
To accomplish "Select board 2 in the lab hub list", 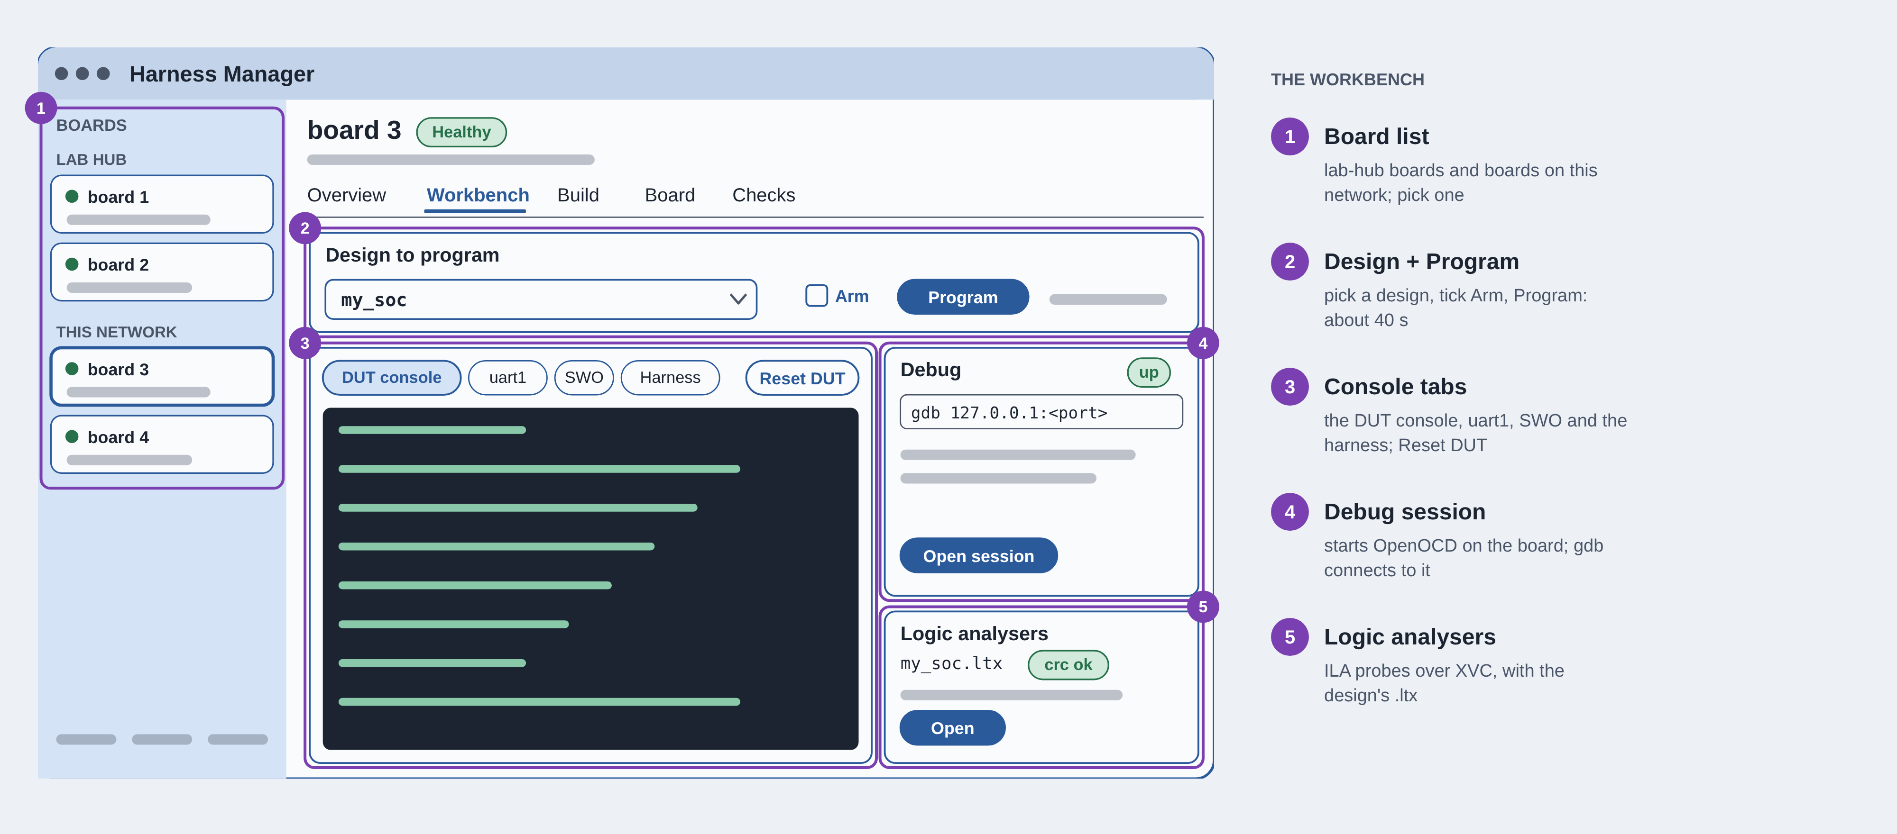I will [162, 272].
